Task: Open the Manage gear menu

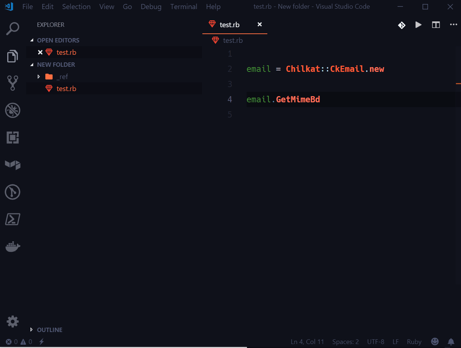Action: (x=13, y=322)
